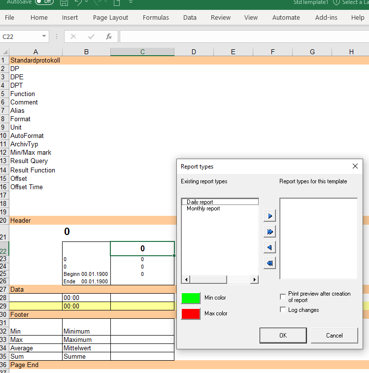Viewport: 369px width, 373px height.
Task: Select Daily report in existing types list
Action: click(220, 202)
